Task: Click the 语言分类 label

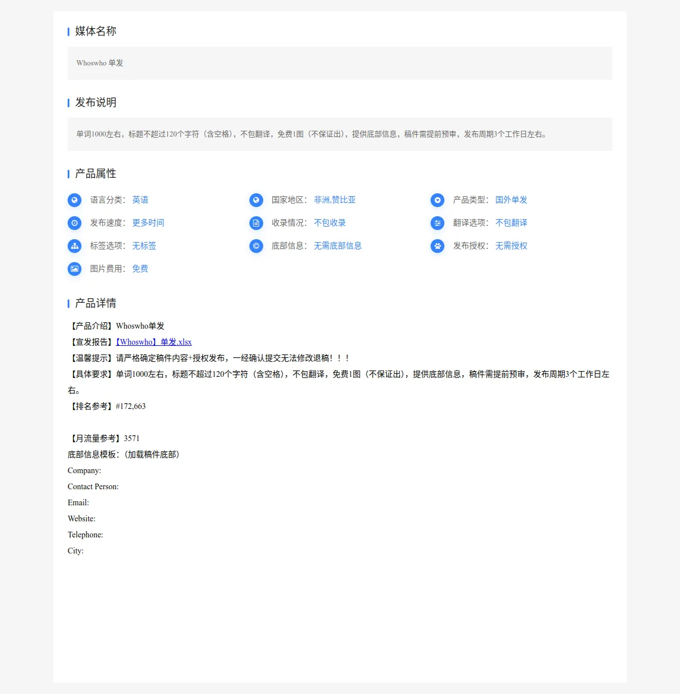Action: pyautogui.click(x=108, y=200)
